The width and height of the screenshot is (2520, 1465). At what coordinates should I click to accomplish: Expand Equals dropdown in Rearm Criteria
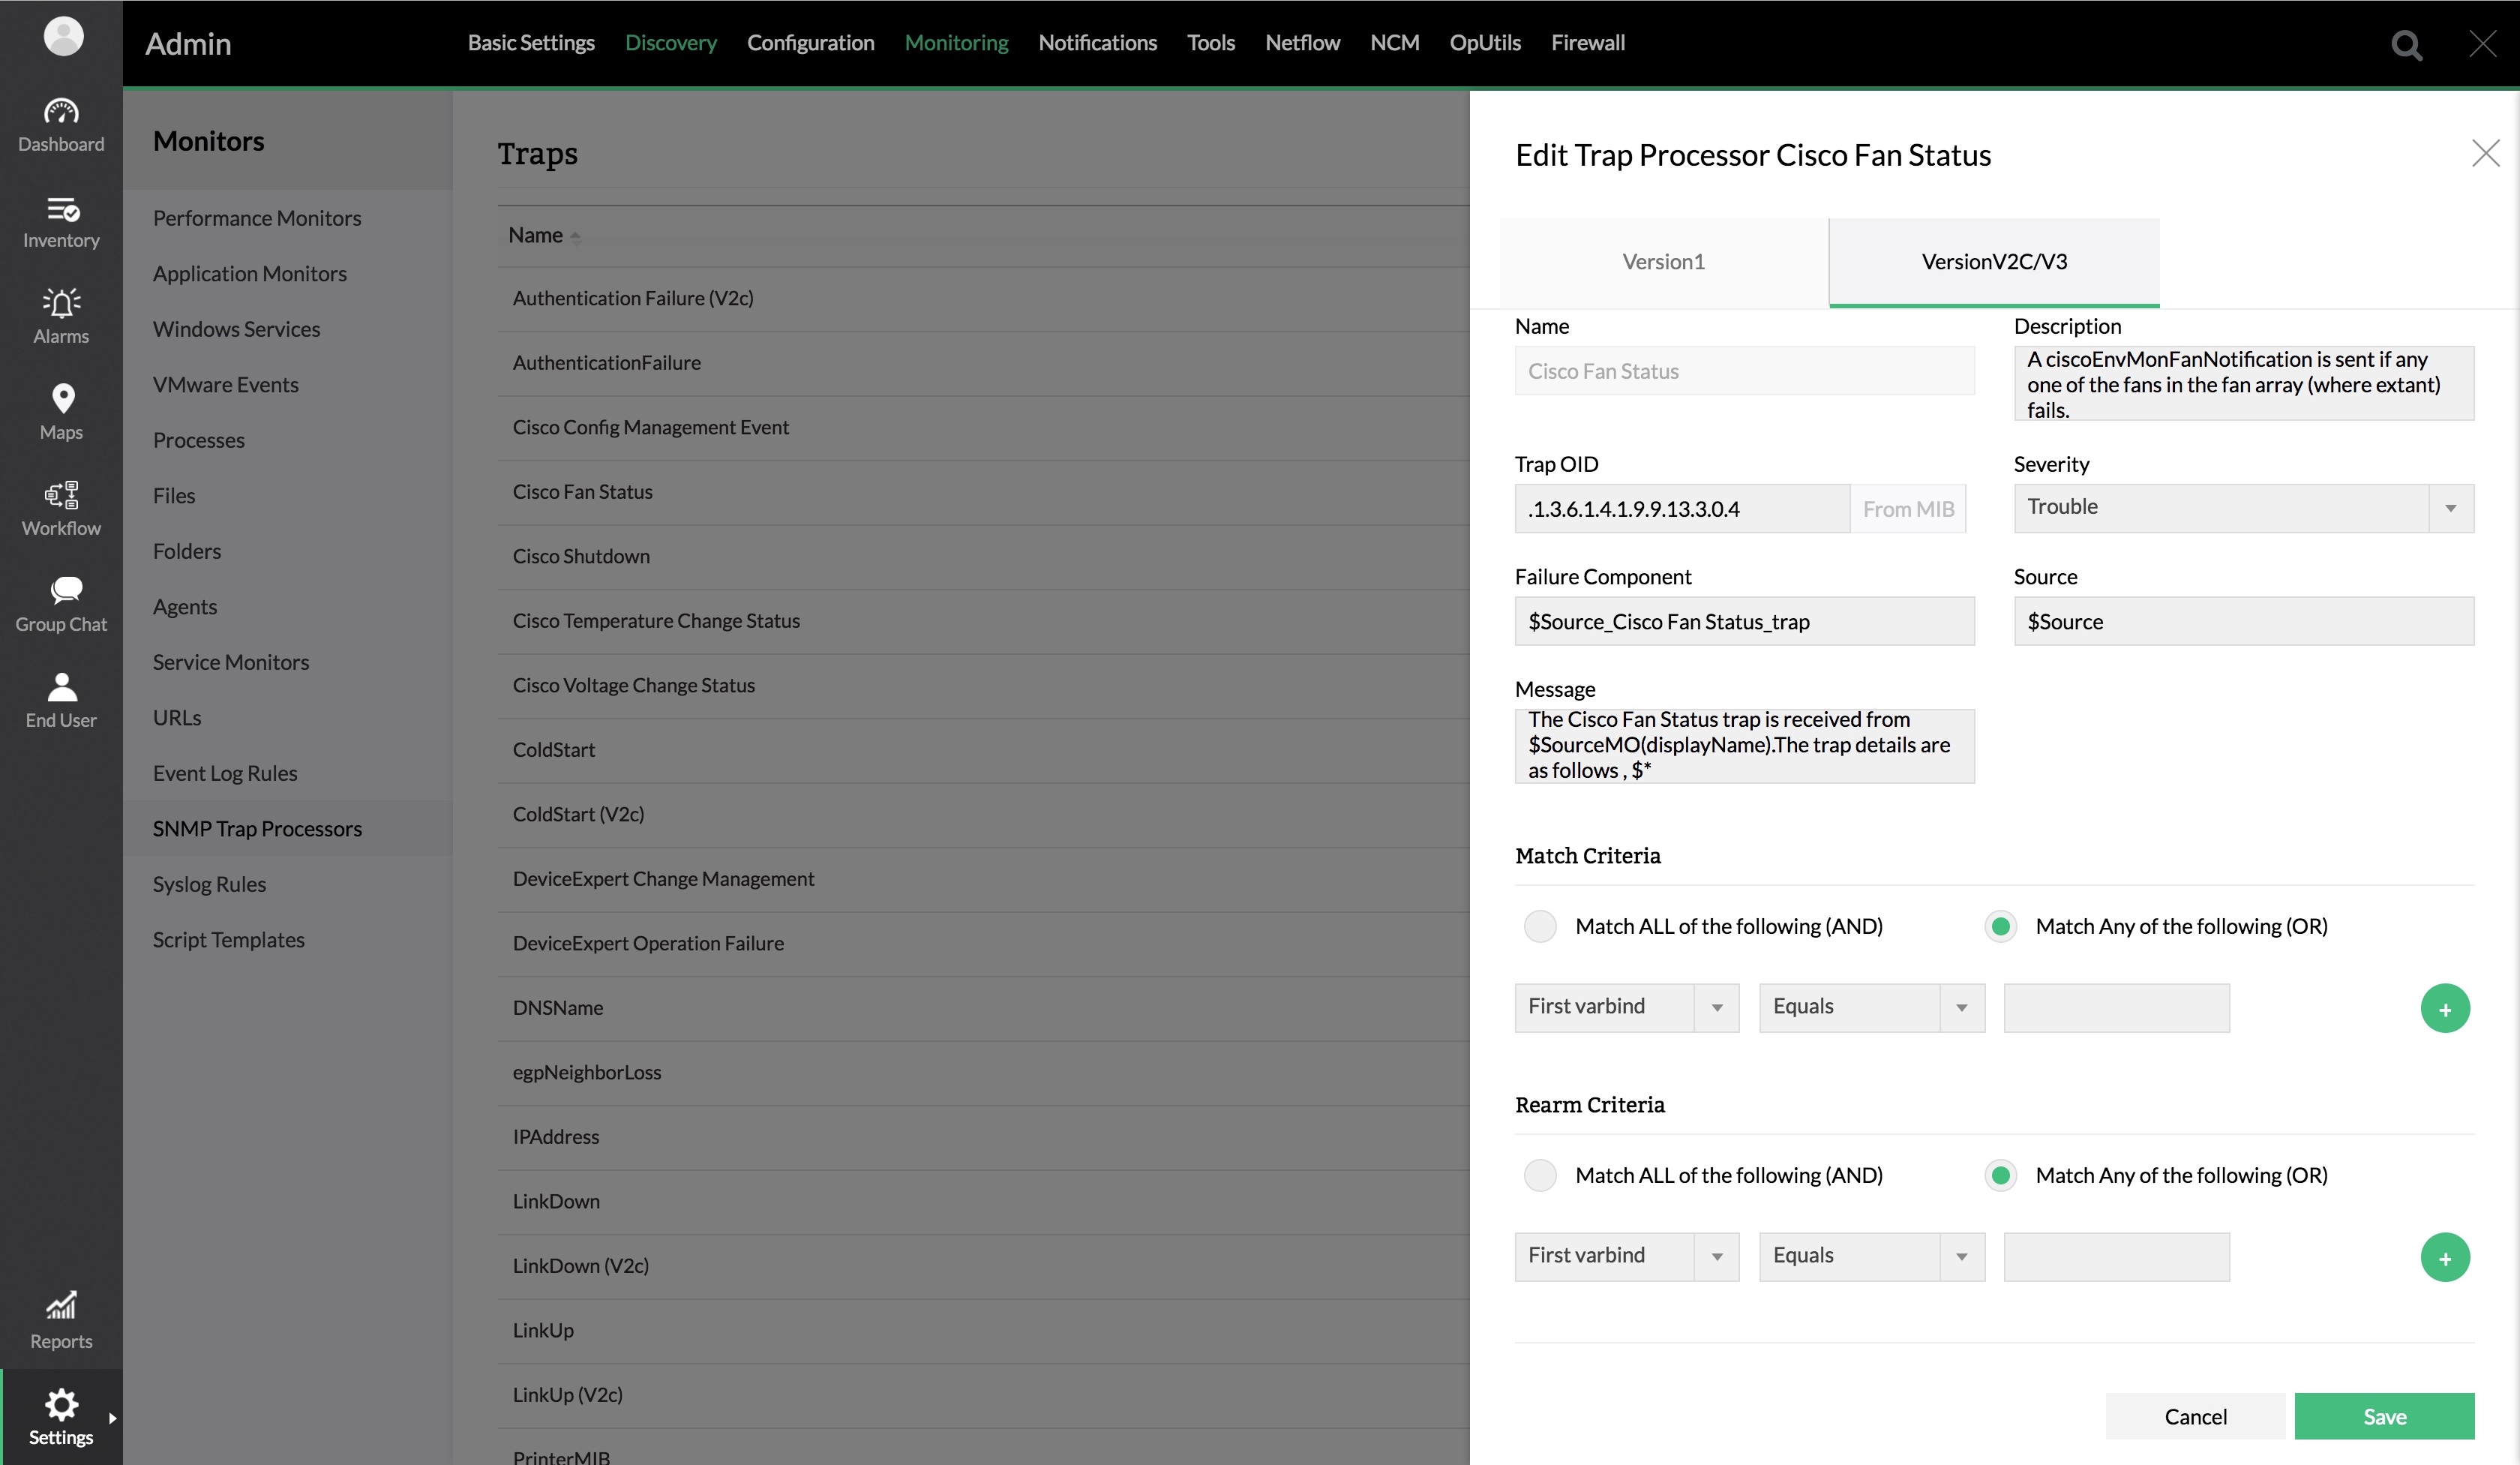1871,1256
